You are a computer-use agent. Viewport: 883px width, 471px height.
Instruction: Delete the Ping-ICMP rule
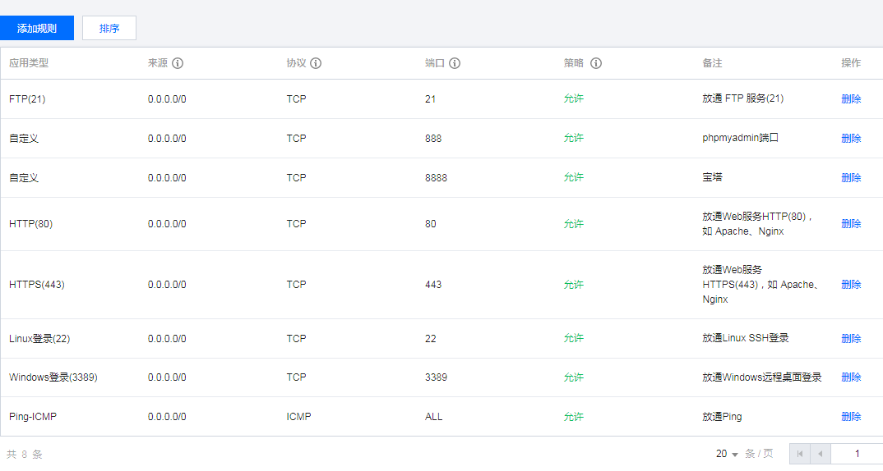pos(851,417)
